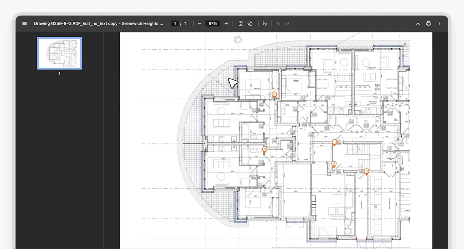The width and height of the screenshot is (464, 249).
Task: Click the redo arrow
Action: tap(288, 23)
